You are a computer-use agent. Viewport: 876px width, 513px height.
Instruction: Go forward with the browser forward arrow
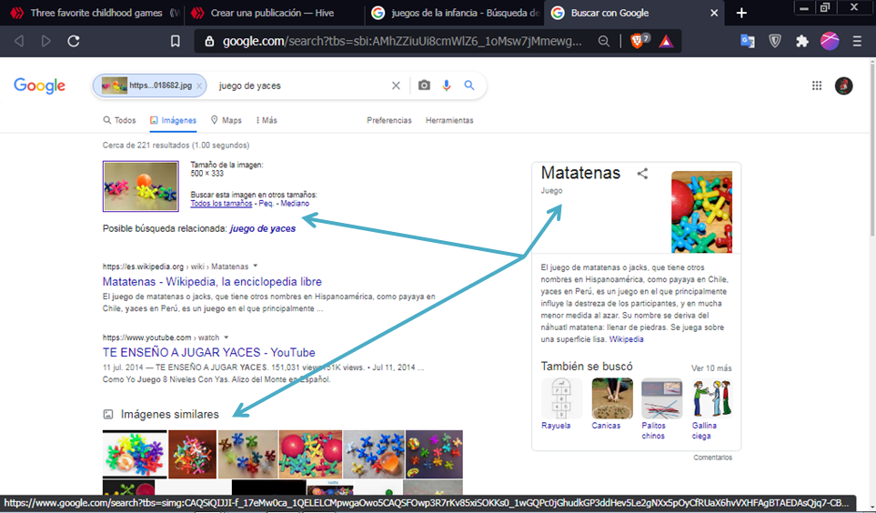point(45,41)
